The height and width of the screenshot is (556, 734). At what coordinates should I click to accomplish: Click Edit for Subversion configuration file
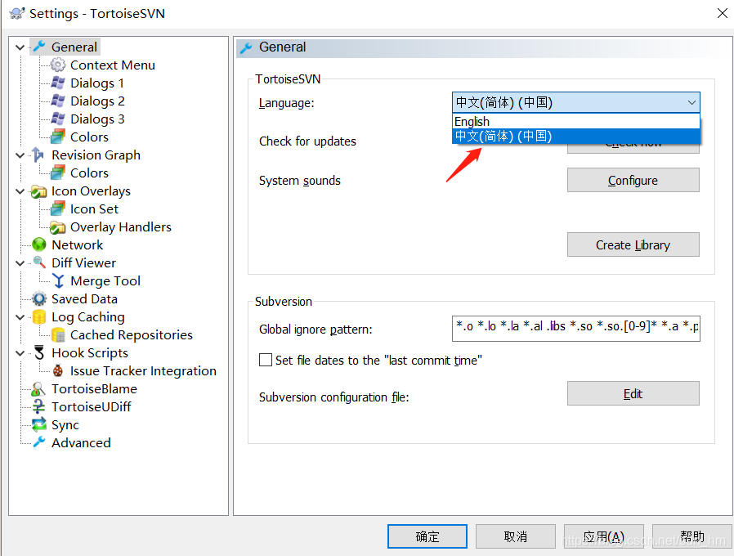[633, 393]
